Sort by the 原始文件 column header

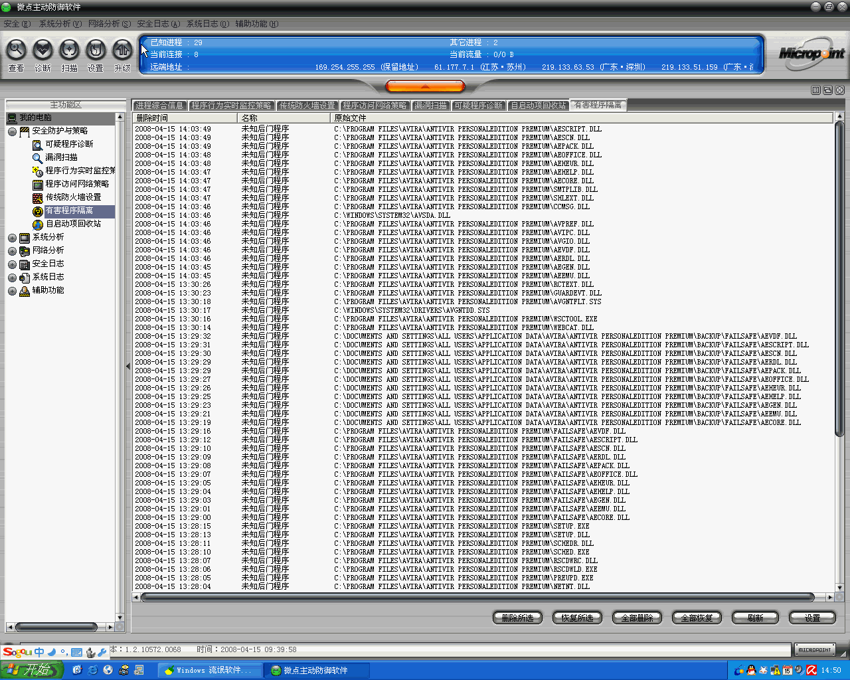[582, 118]
